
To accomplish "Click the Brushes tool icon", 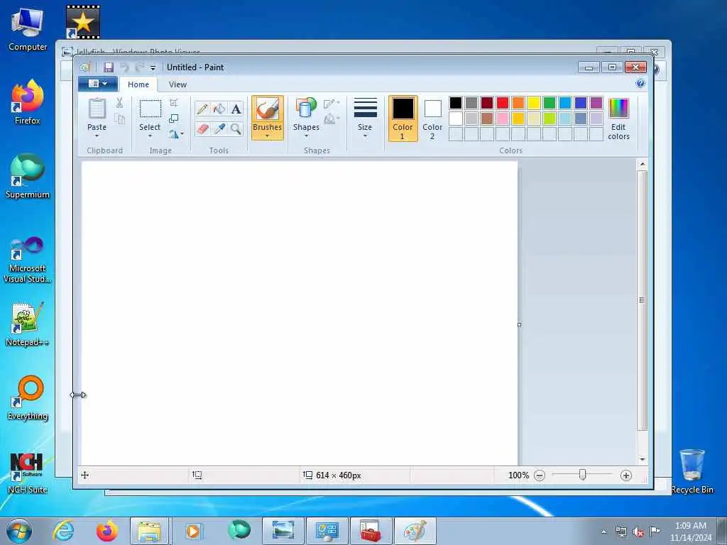I will coord(268,109).
